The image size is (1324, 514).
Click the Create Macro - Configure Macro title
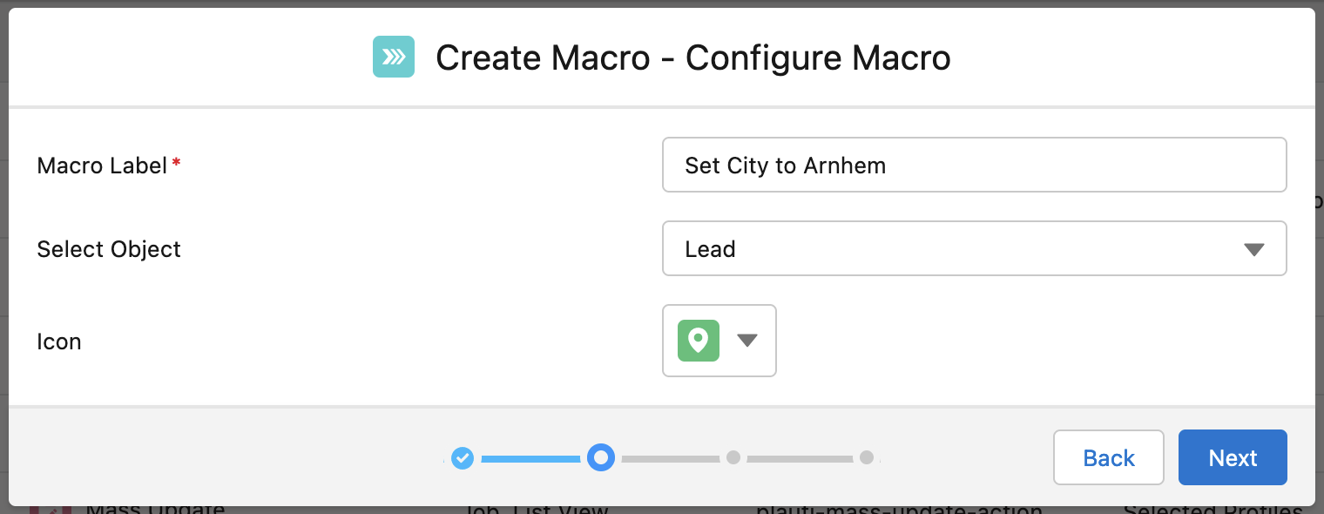[693, 58]
